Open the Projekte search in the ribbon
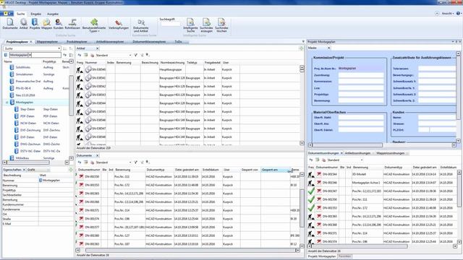 [x=35, y=24]
